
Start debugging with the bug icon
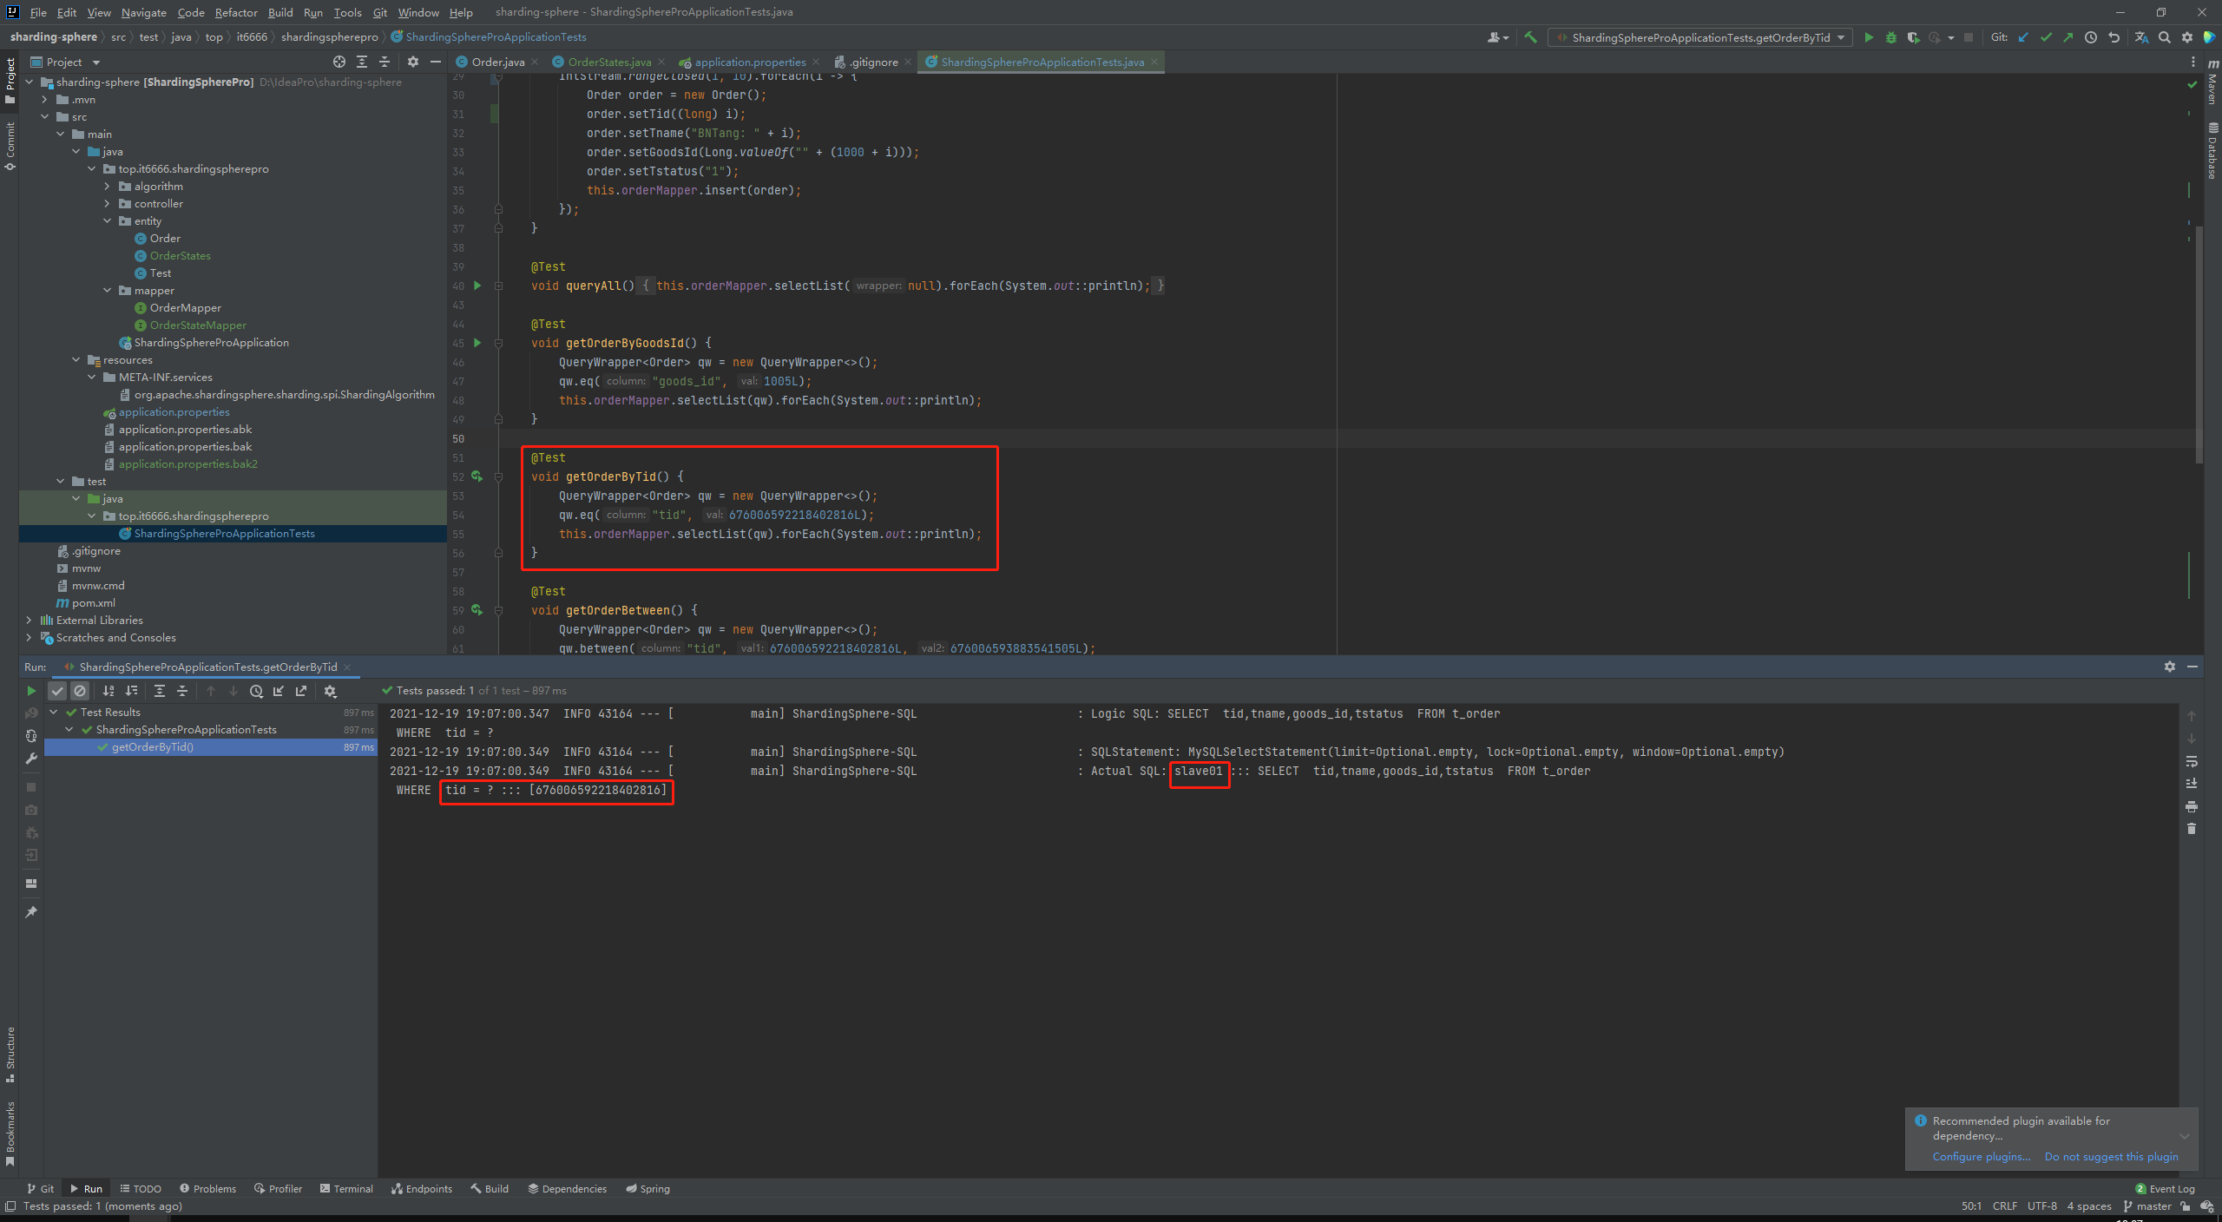[1891, 37]
